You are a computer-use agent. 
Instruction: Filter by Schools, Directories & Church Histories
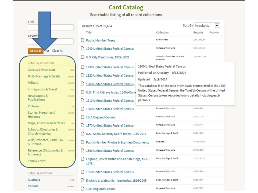click(43, 131)
